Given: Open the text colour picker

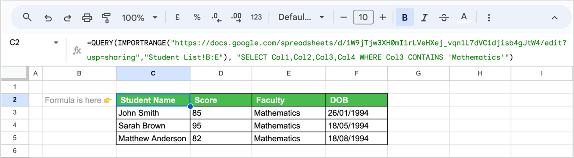Looking at the screenshot, I should point(464,18).
